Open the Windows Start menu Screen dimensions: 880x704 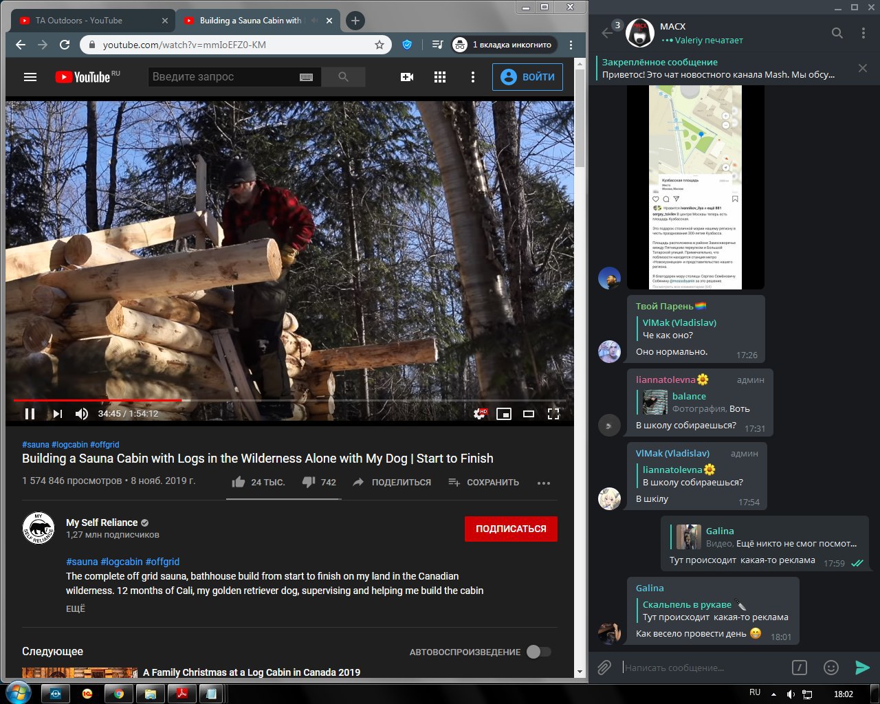[x=19, y=693]
